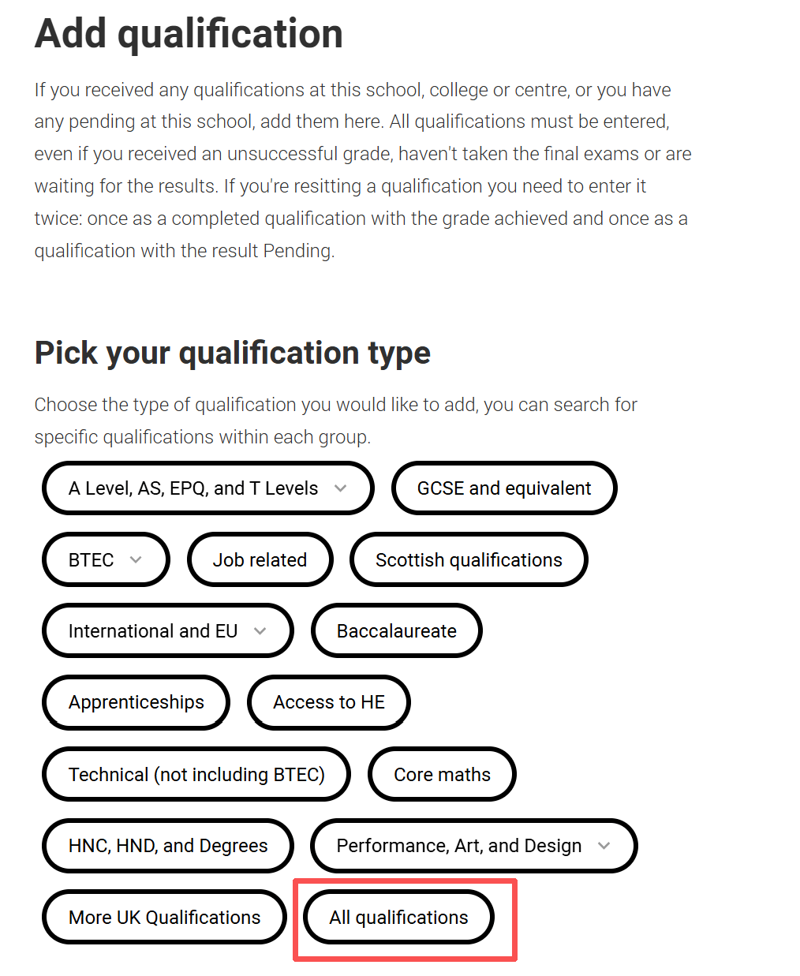The height and width of the screenshot is (976, 800).
Task: Click A Level, AS, EPQ label text
Action: tap(193, 488)
